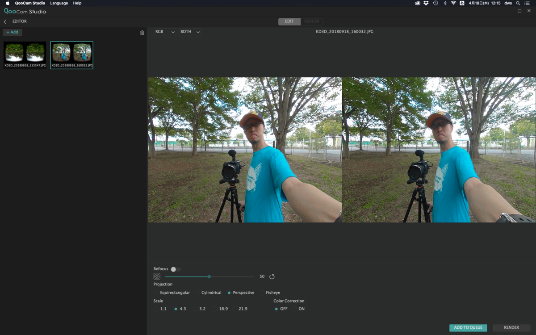This screenshot has height=335, width=536.
Task: Delete selected image with trash icon
Action: pyautogui.click(x=142, y=33)
